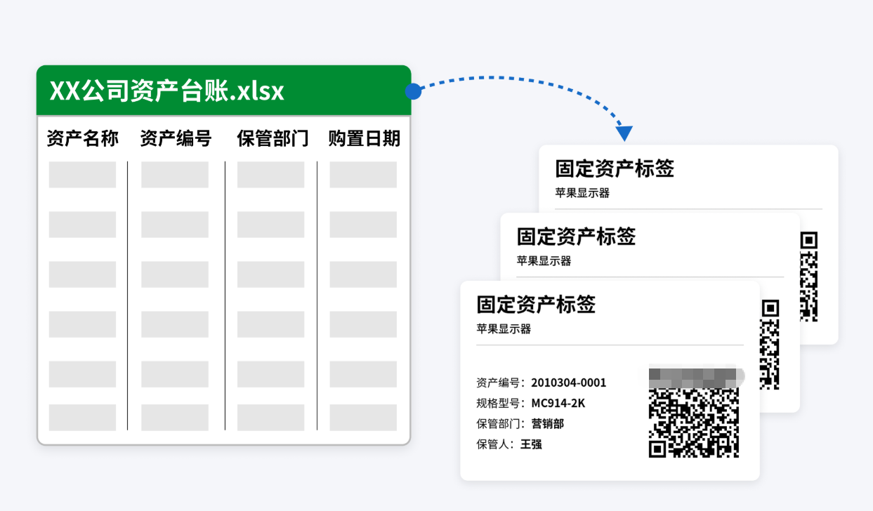The height and width of the screenshot is (511, 873).
Task: Select asset number 2010304-0001
Action: tap(568, 383)
